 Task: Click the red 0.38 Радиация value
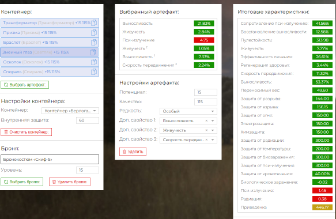[322, 199]
